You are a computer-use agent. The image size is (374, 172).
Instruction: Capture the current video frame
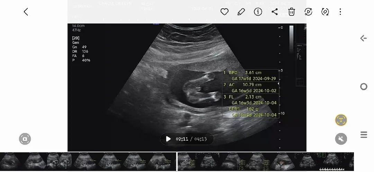pos(25,139)
